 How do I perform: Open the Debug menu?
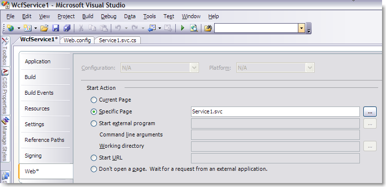108,17
